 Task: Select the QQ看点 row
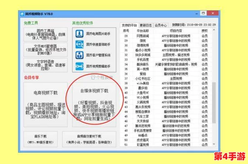coord(166,135)
